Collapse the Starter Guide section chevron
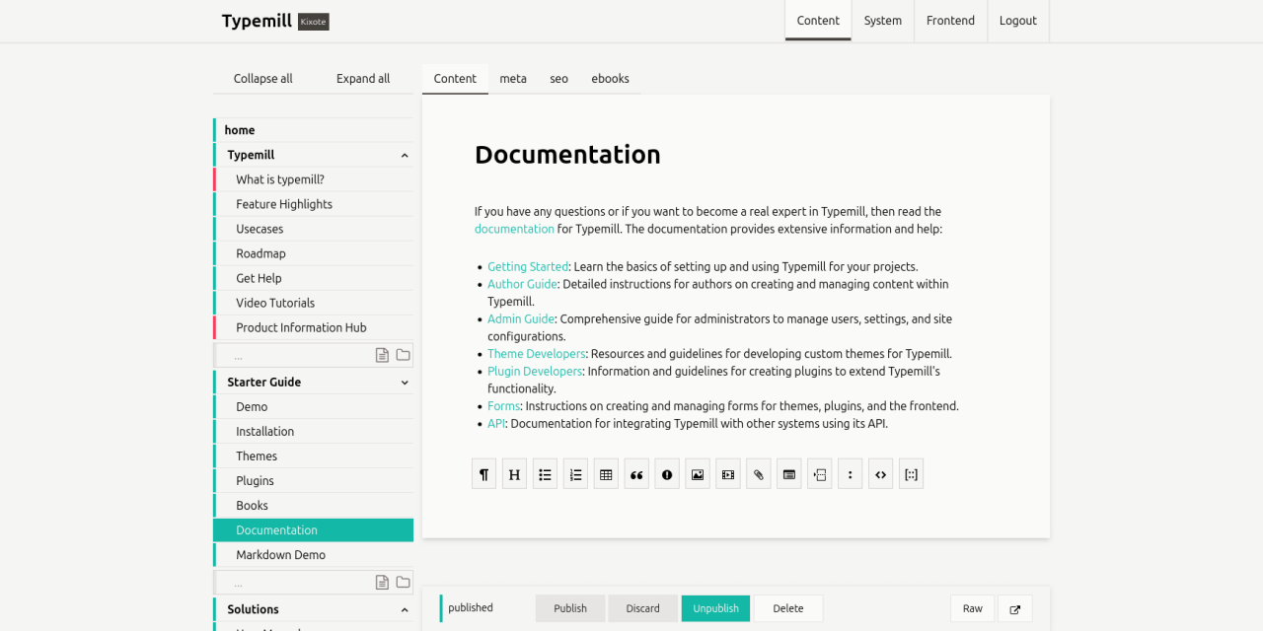The width and height of the screenshot is (1263, 631). point(405,383)
